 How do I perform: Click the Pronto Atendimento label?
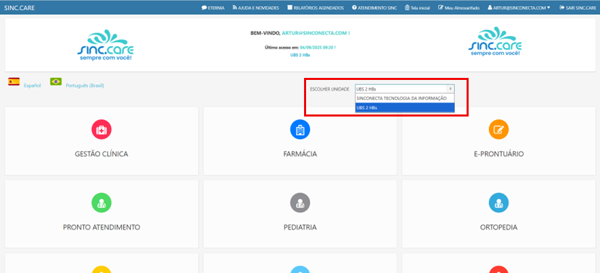(x=102, y=227)
